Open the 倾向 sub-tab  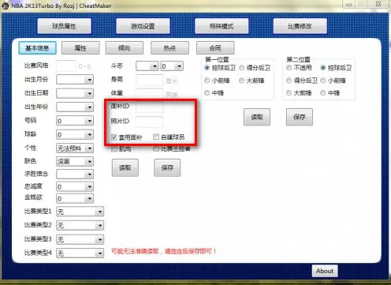tap(125, 48)
